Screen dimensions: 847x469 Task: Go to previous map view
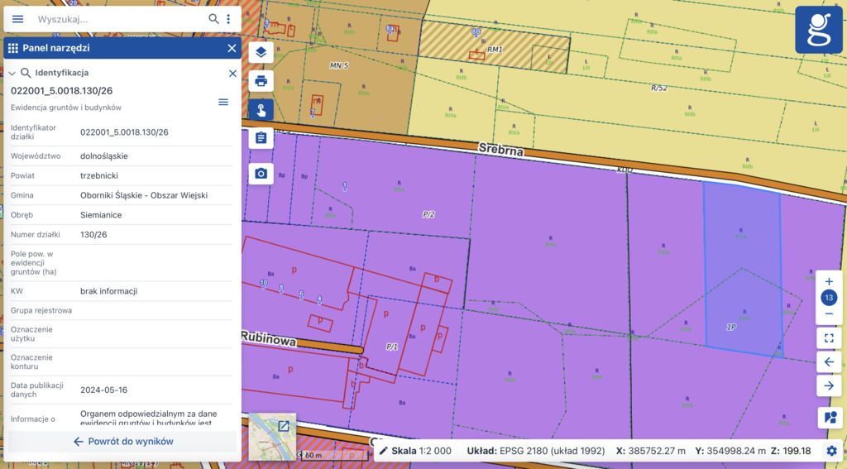click(x=829, y=361)
